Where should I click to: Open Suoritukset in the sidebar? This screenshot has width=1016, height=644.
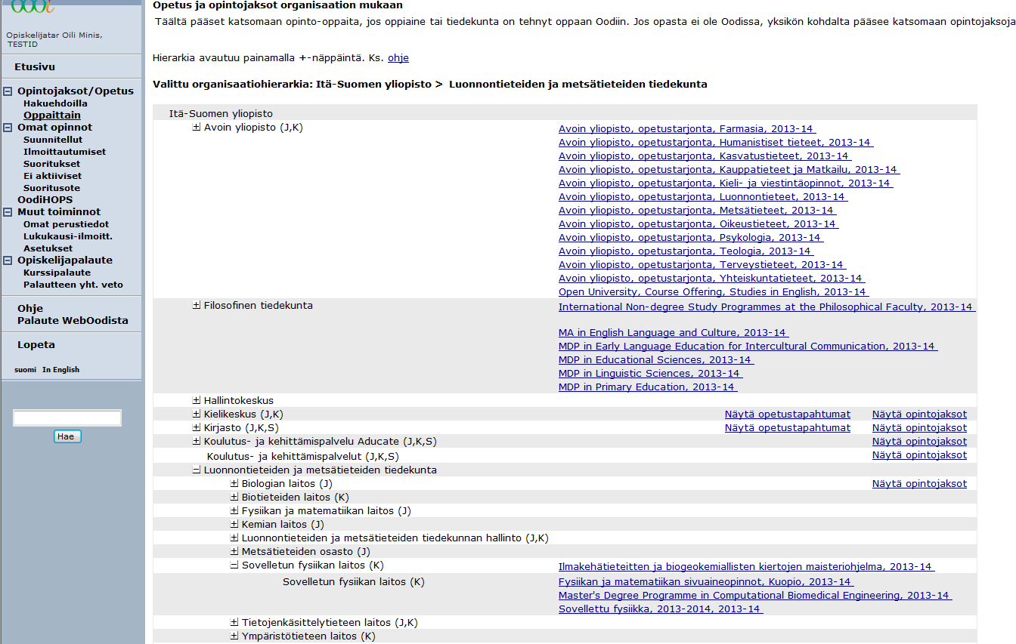point(52,164)
